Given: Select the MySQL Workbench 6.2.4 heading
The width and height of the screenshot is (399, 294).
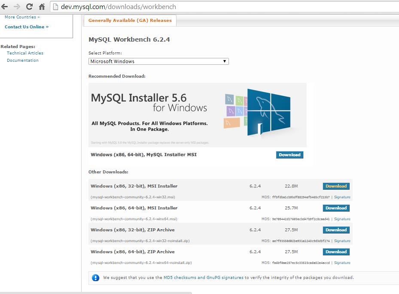Looking at the screenshot, I should [129, 39].
